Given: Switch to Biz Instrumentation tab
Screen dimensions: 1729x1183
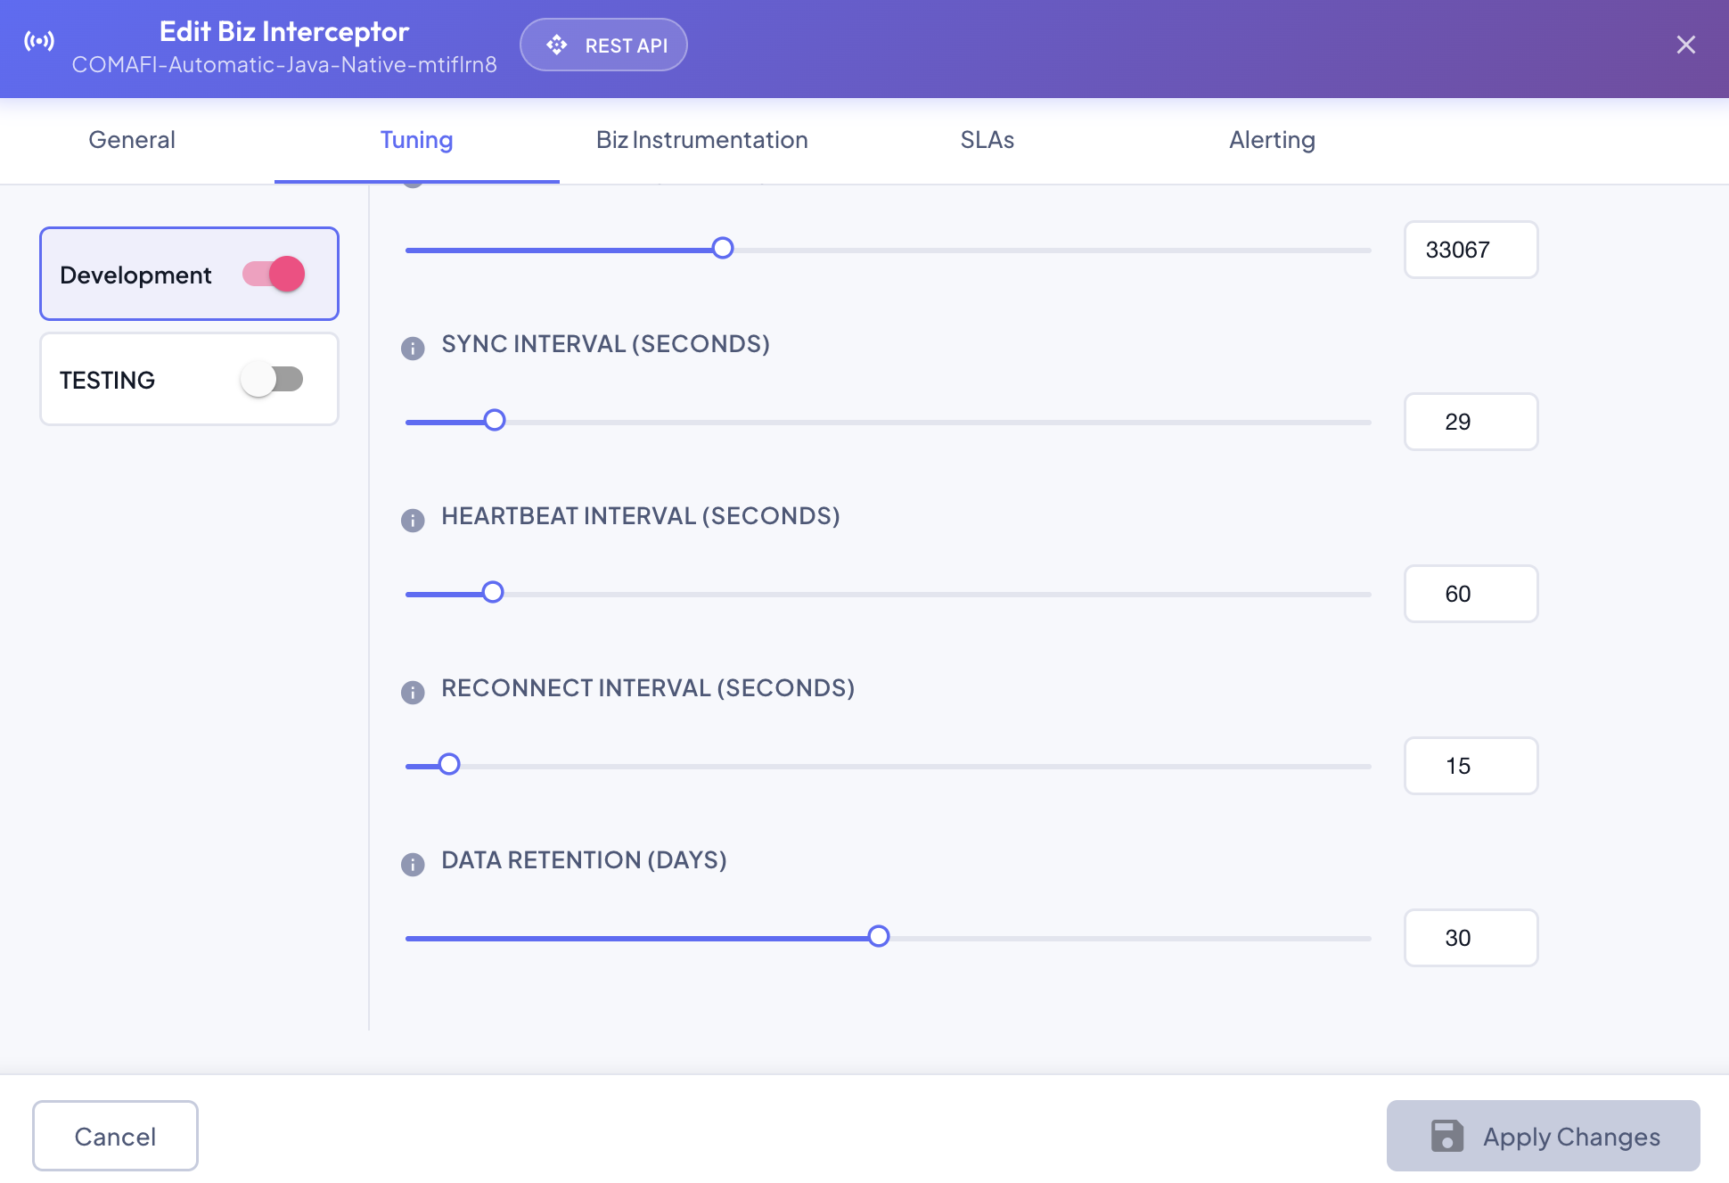Looking at the screenshot, I should point(701,140).
